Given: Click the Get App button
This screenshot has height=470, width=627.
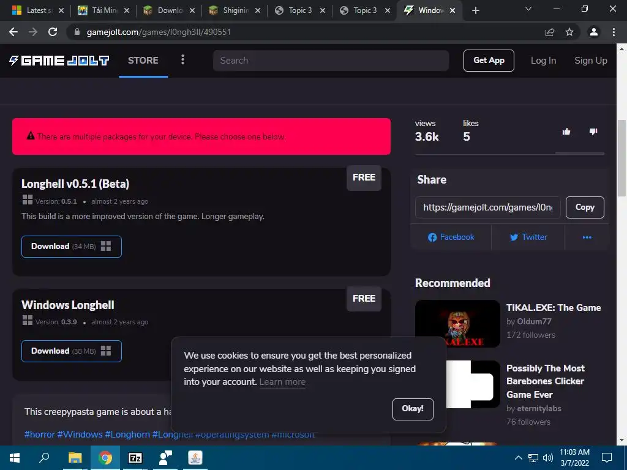Looking at the screenshot, I should pyautogui.click(x=489, y=61).
